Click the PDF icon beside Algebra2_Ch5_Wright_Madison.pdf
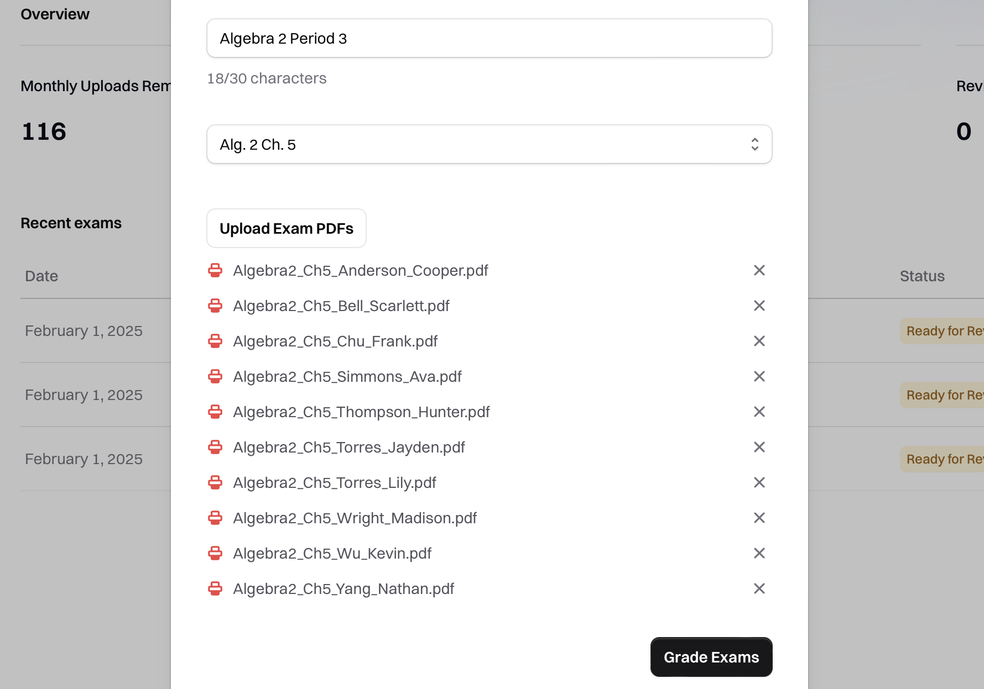The height and width of the screenshot is (689, 984). (x=215, y=518)
